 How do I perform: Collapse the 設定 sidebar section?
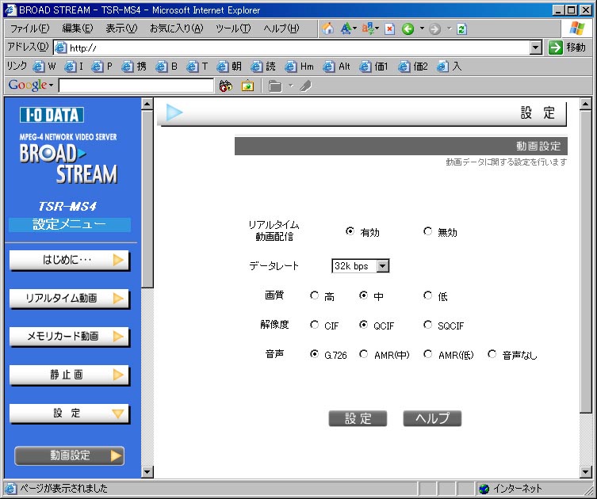69,413
